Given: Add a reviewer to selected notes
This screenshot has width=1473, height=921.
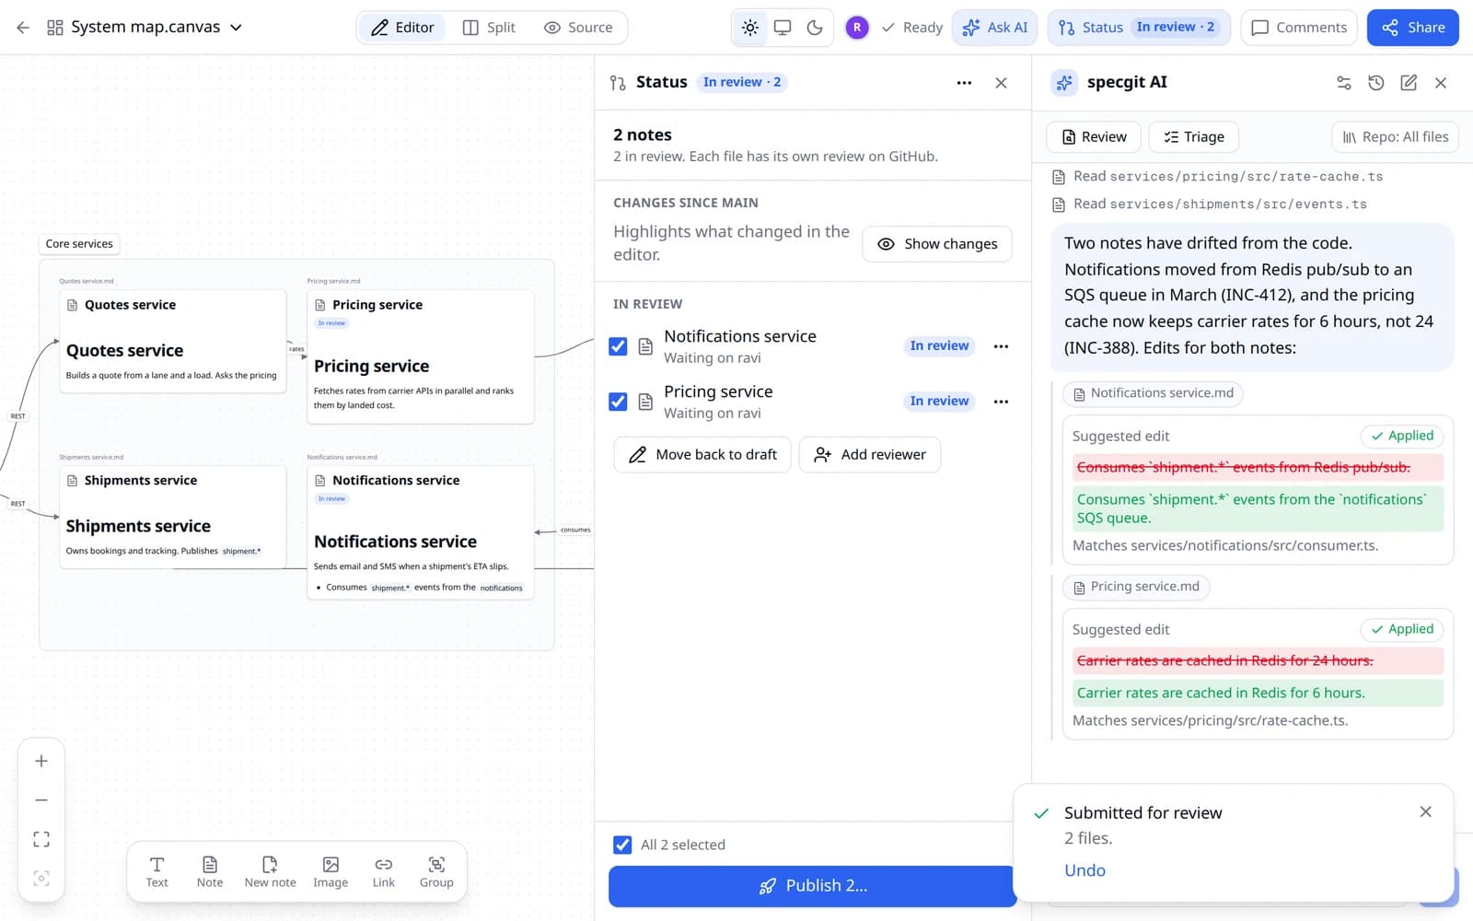Looking at the screenshot, I should (870, 455).
